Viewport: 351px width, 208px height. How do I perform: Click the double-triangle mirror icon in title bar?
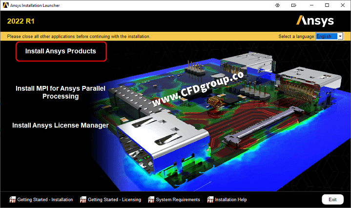[277, 5]
